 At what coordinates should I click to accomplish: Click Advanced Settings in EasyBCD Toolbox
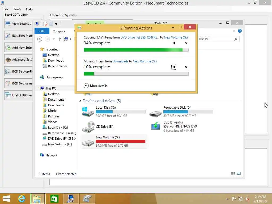[x=18, y=59]
